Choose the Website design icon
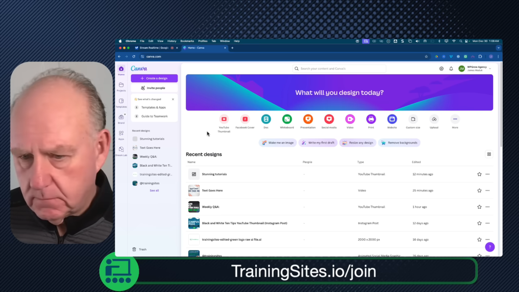The width and height of the screenshot is (519, 292). click(x=392, y=119)
